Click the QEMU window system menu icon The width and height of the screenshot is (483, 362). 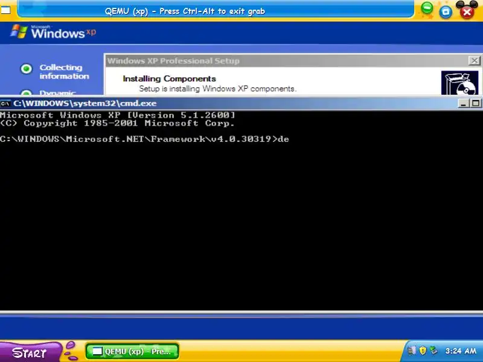pyautogui.click(x=5, y=10)
